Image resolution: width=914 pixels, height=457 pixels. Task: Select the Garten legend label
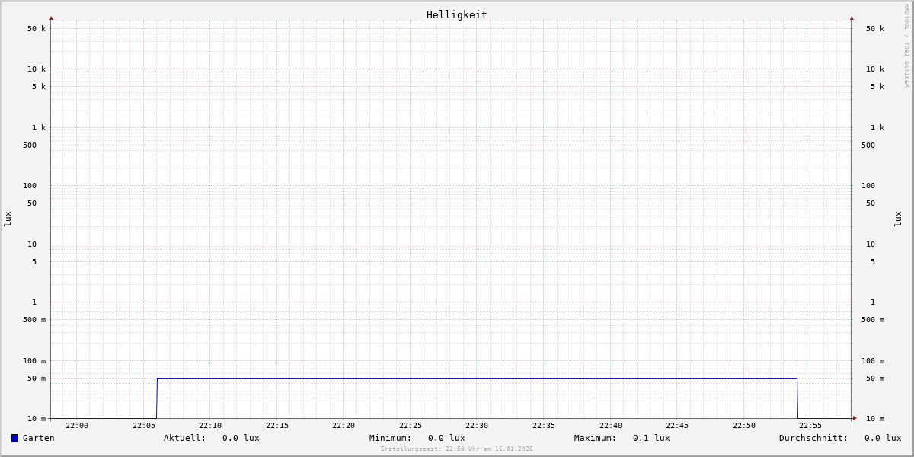point(39,438)
